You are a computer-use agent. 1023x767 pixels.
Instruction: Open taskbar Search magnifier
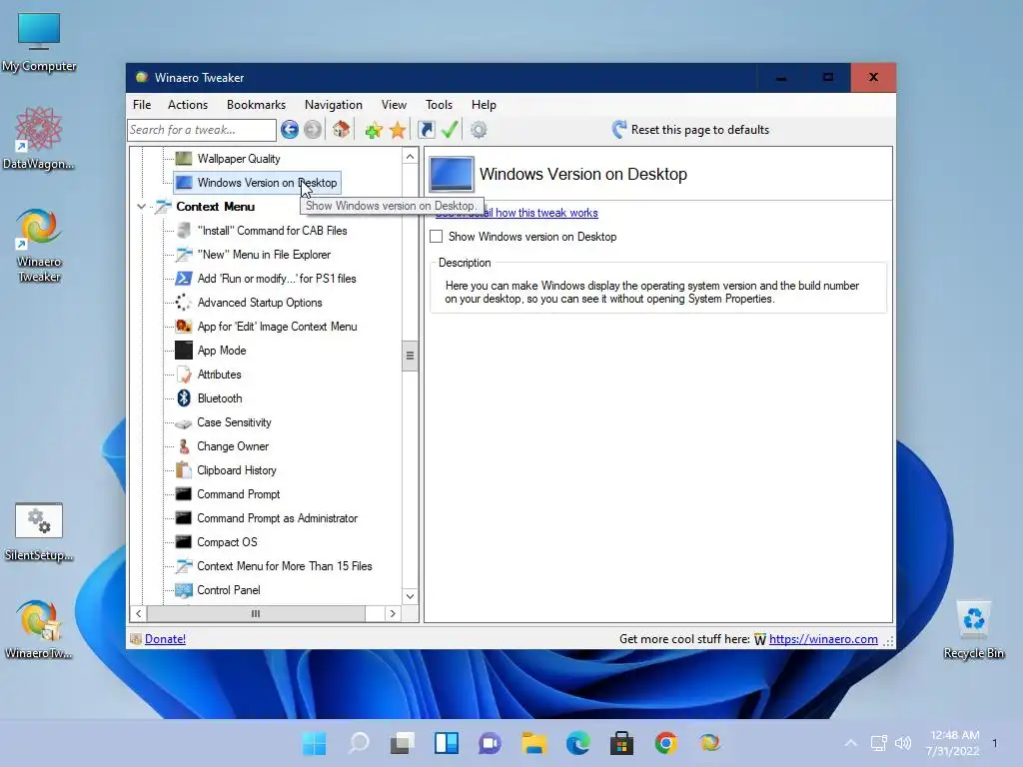click(x=359, y=743)
